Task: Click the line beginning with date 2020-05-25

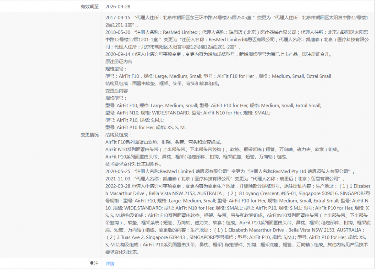Action: tap(230, 171)
